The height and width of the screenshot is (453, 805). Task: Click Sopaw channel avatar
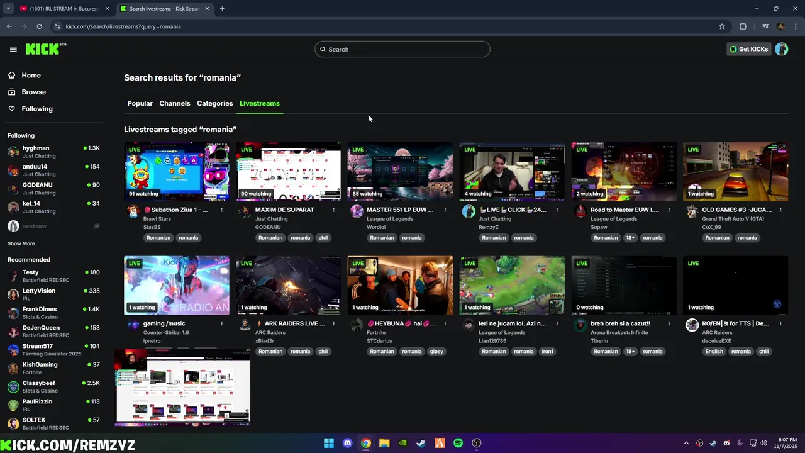coord(580,211)
